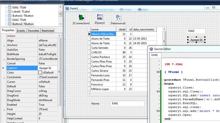The width and height of the screenshot is (220, 123).
Task: Select Edit2: TEdit in component tree
Action: click(x=19, y=20)
